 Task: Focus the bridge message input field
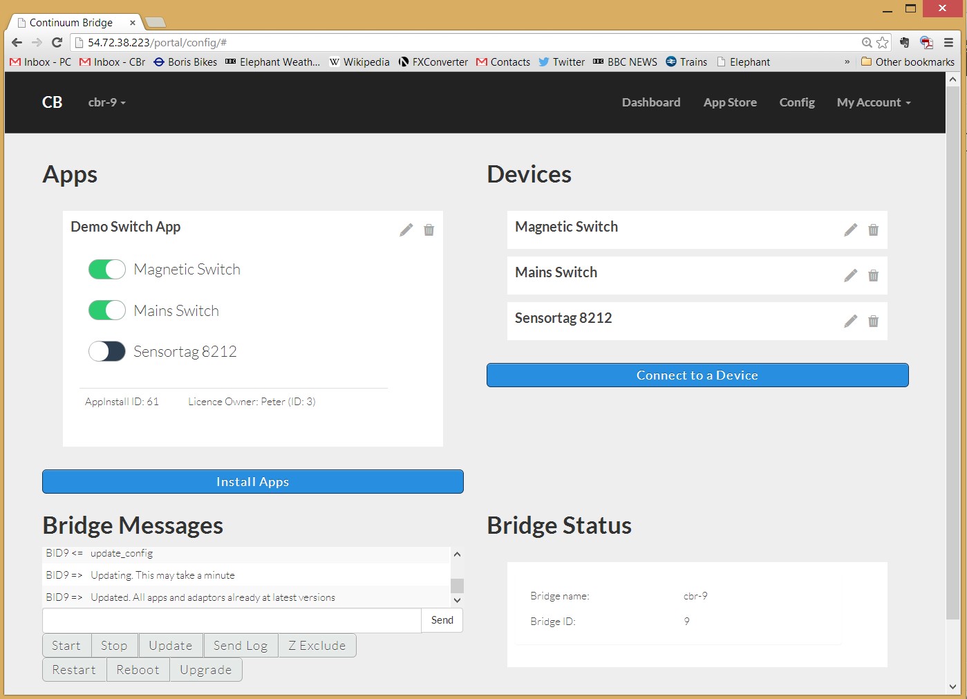pos(232,620)
